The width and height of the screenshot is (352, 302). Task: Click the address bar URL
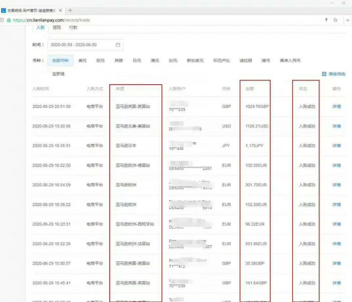click(x=51, y=20)
